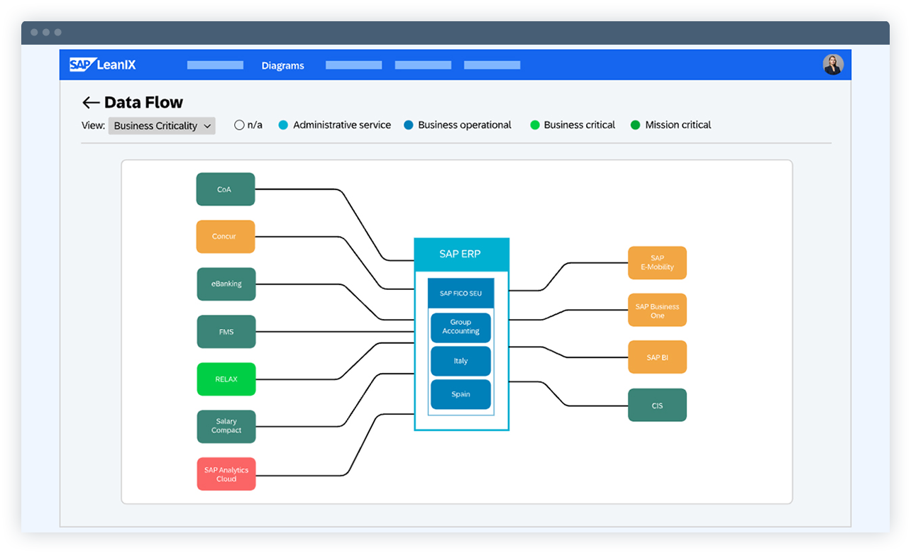Screen dimensions: 911x553
Task: Select the CoA node in the diagram
Action: (x=226, y=189)
